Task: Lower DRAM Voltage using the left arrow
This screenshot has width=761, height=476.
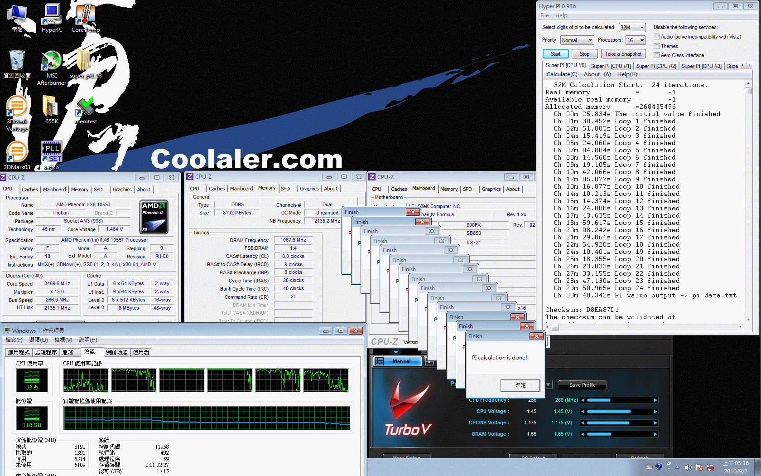Action: (x=583, y=434)
